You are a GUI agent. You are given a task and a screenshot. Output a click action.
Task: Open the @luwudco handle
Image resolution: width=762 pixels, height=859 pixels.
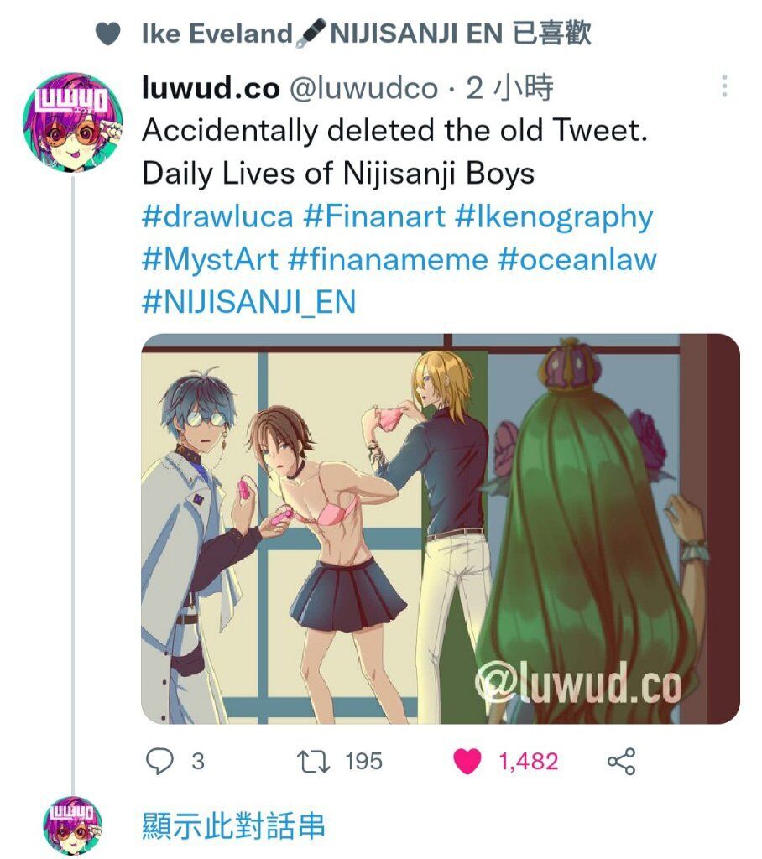tap(364, 88)
